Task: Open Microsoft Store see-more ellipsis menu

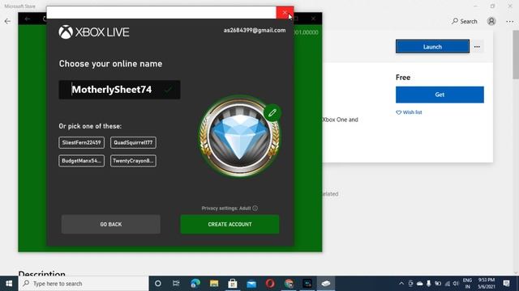Action: click(x=510, y=22)
